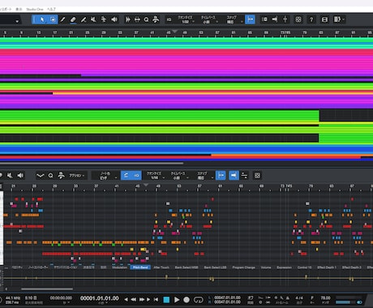
Task: Open the panel layout dropdown icon
Action: [x=339, y=19]
